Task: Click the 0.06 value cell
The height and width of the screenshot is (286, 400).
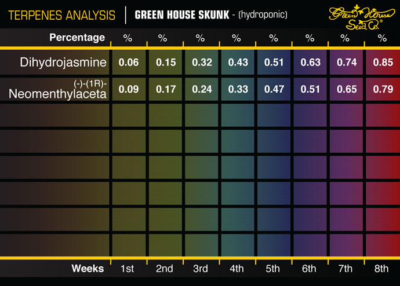Action: (129, 63)
